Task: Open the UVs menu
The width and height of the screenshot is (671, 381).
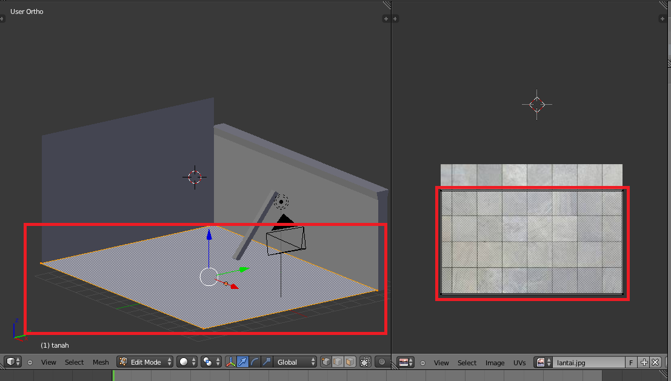Action: click(x=519, y=363)
